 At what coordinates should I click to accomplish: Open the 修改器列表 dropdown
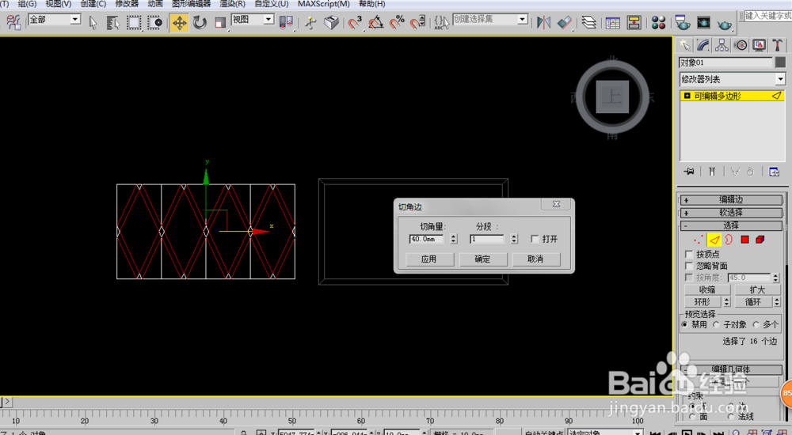click(x=780, y=79)
